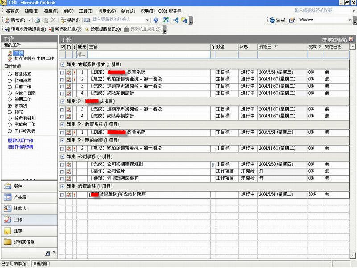Open the 編輯 menu
The width and height of the screenshot is (357, 268).
click(32, 11)
